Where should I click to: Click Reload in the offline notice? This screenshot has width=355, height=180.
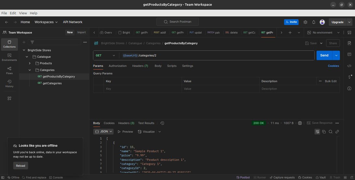(x=20, y=166)
